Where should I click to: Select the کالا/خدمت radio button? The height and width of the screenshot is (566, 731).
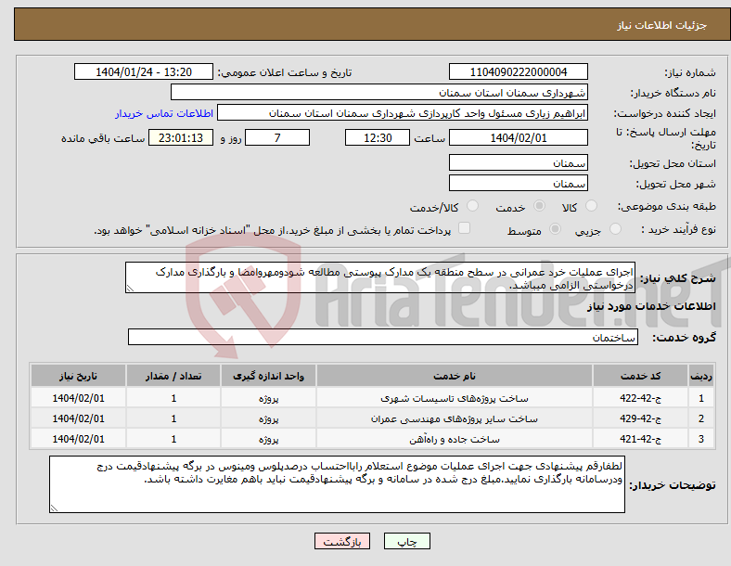pyautogui.click(x=472, y=206)
